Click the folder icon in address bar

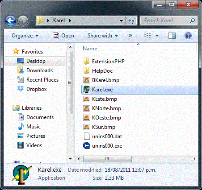(40, 21)
